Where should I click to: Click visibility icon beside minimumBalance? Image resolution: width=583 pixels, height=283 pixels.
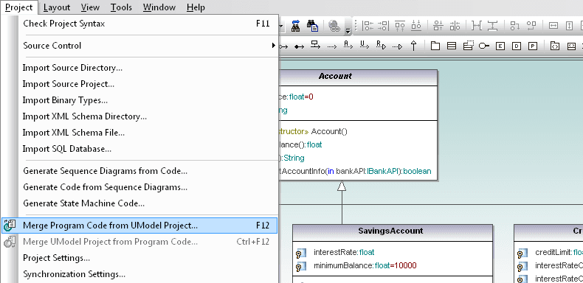tap(301, 267)
